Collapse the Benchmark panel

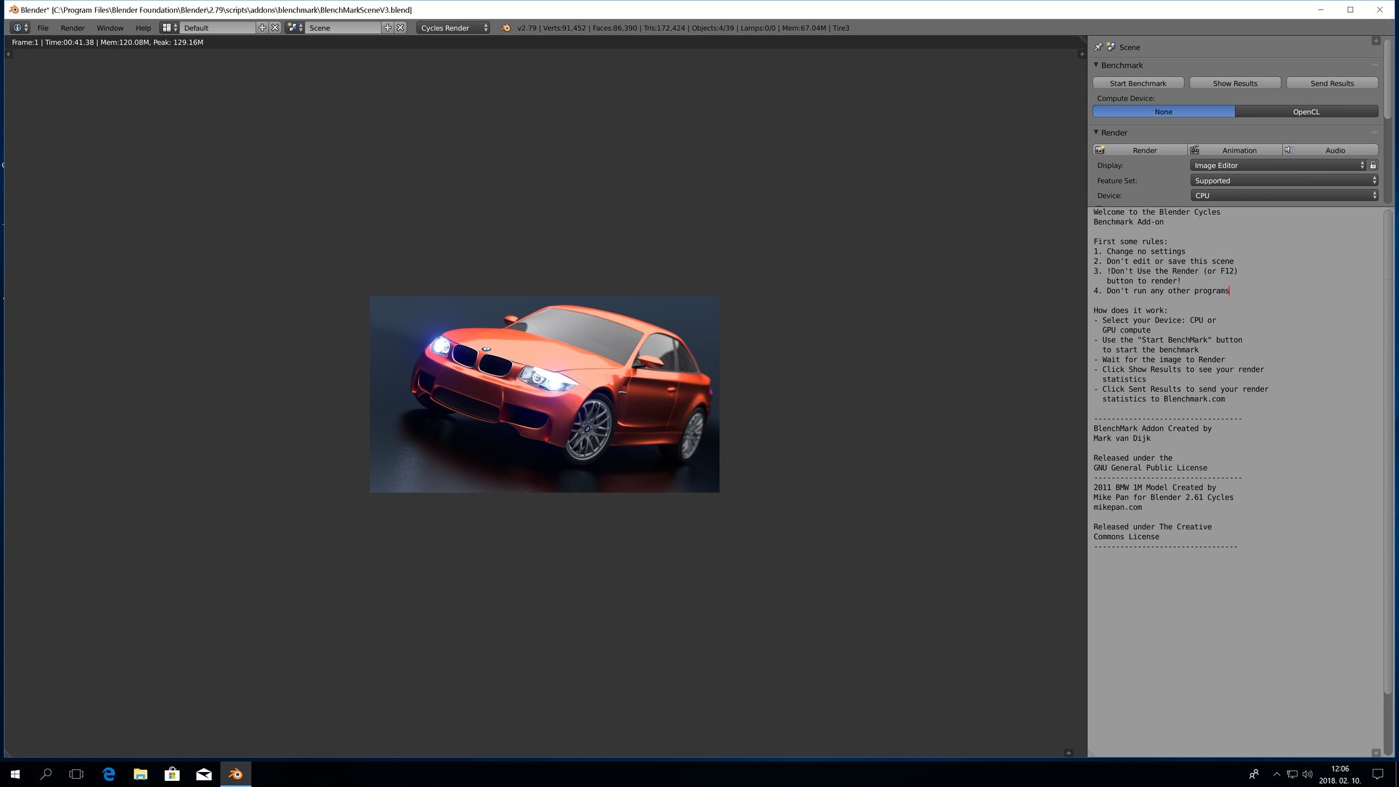coord(1096,65)
